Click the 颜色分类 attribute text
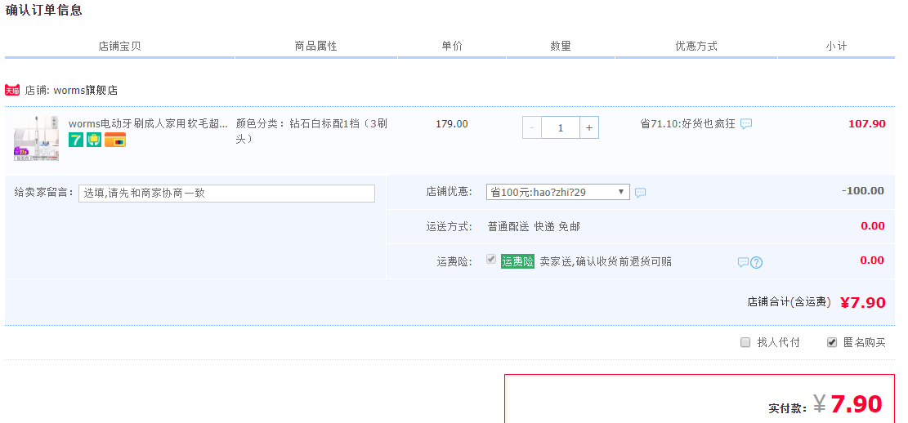Screen dimensions: 908x423 311,131
